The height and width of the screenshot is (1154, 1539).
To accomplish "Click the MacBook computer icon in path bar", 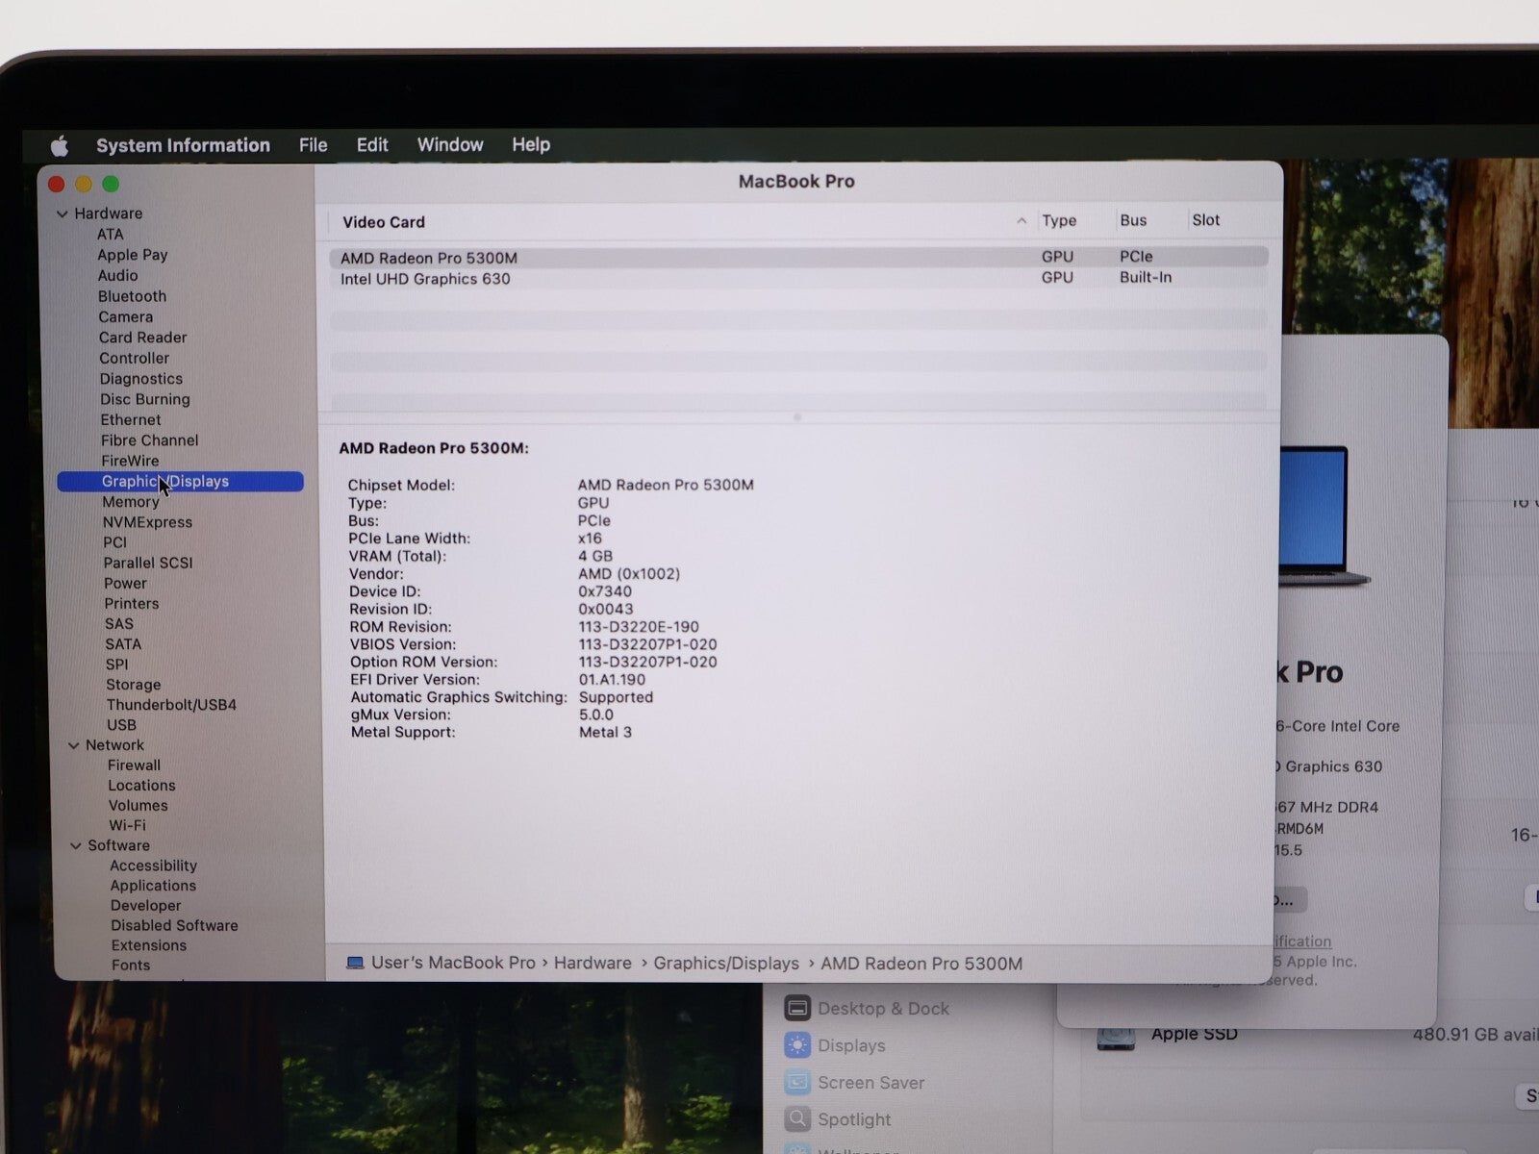I will 355,963.
